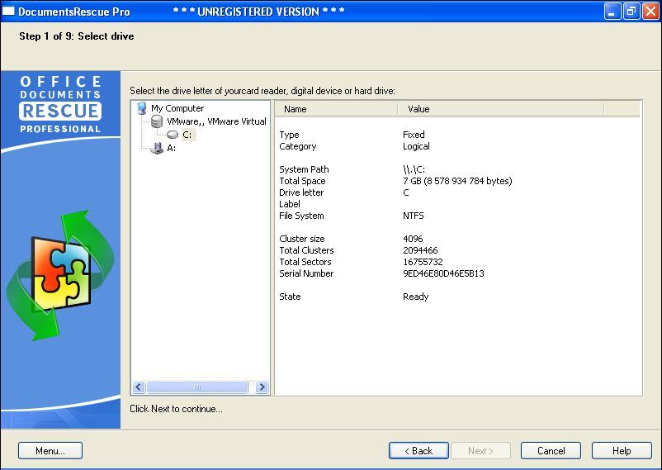The image size is (662, 470).
Task: Click the 'Cluster size' property name
Action: (302, 239)
